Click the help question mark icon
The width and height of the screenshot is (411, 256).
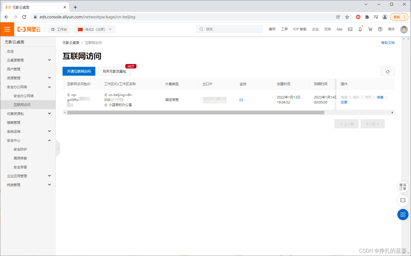click(380, 29)
